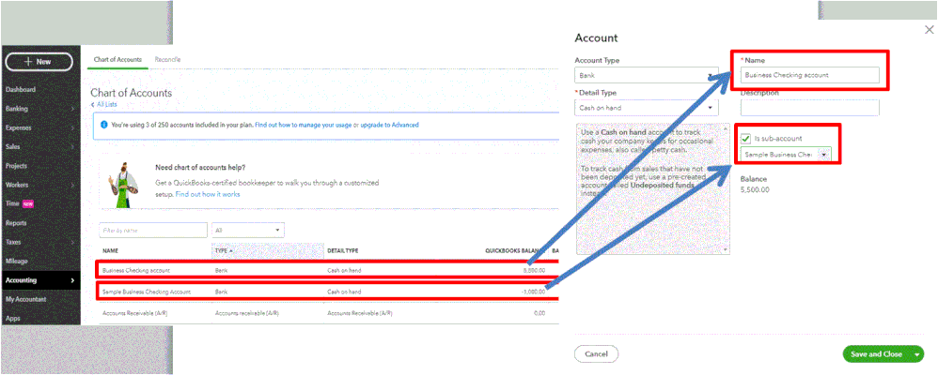Close the Account panel with X
This screenshot has width=938, height=375.
pos(929,30)
